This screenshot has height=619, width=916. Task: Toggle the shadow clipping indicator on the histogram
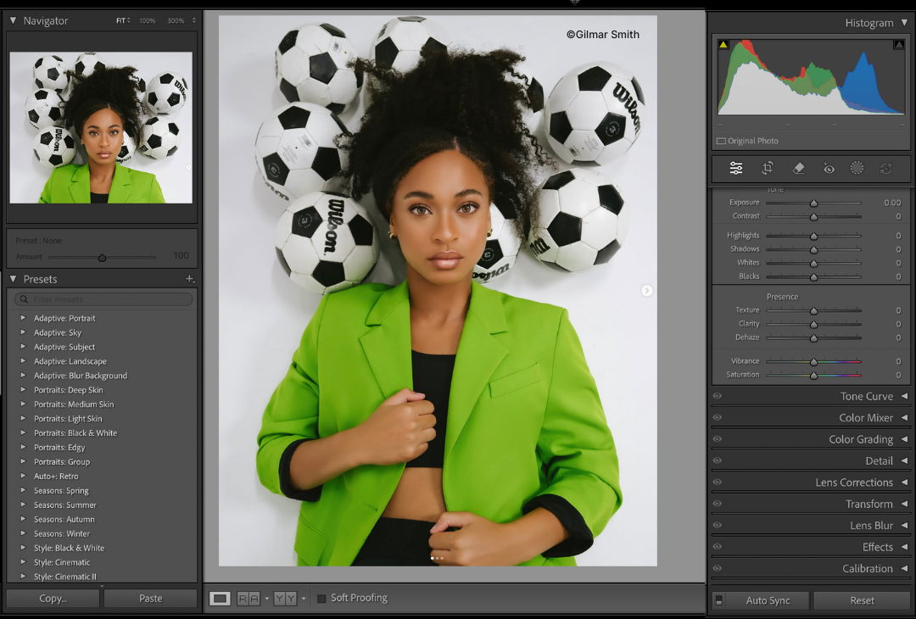(x=723, y=43)
